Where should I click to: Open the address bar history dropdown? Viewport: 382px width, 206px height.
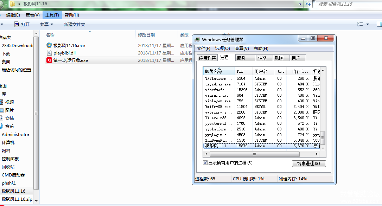point(300,4)
